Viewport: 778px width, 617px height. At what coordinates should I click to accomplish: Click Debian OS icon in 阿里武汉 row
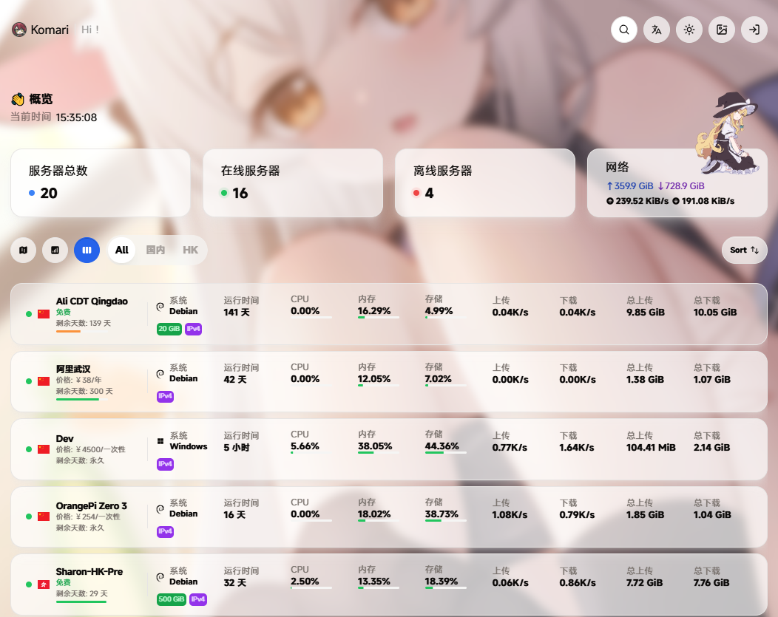[x=160, y=374]
